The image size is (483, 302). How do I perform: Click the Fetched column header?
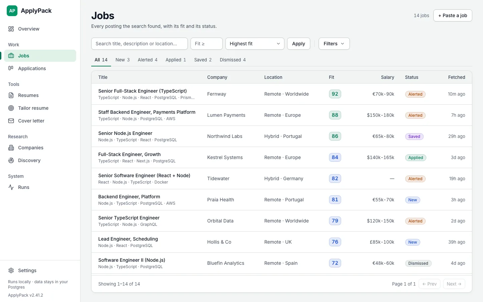click(x=457, y=77)
